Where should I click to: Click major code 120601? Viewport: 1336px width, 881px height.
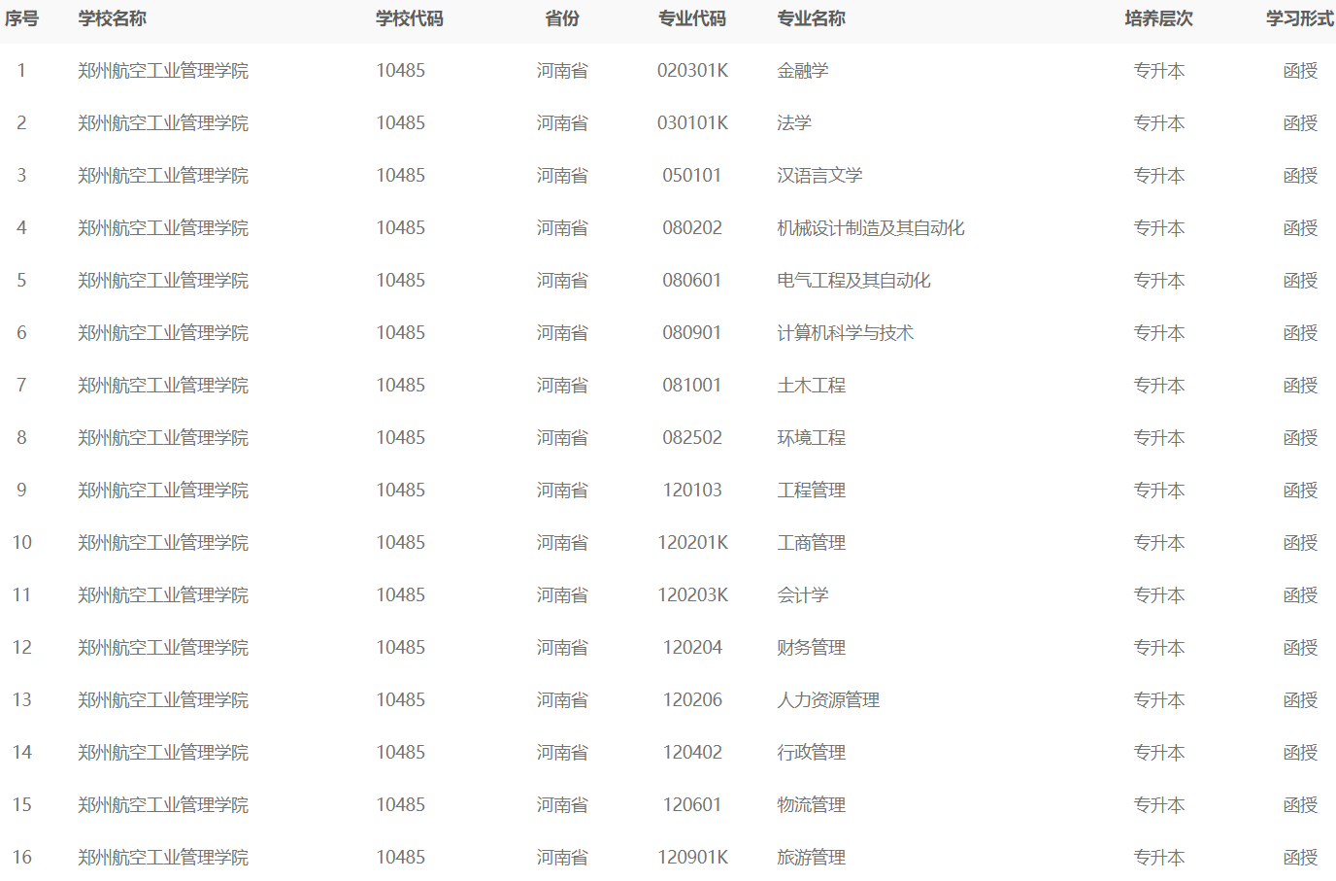tap(692, 805)
